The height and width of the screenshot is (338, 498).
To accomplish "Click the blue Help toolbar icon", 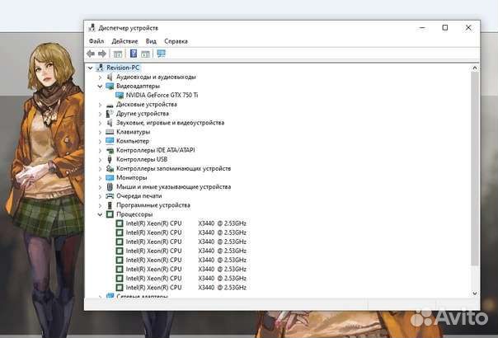I will point(133,54).
